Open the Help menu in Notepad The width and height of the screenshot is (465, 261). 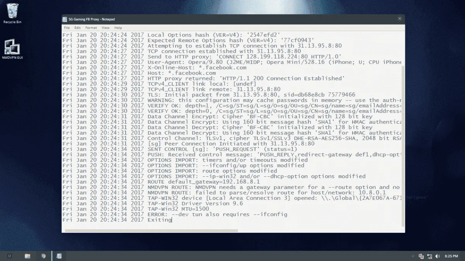click(118, 28)
